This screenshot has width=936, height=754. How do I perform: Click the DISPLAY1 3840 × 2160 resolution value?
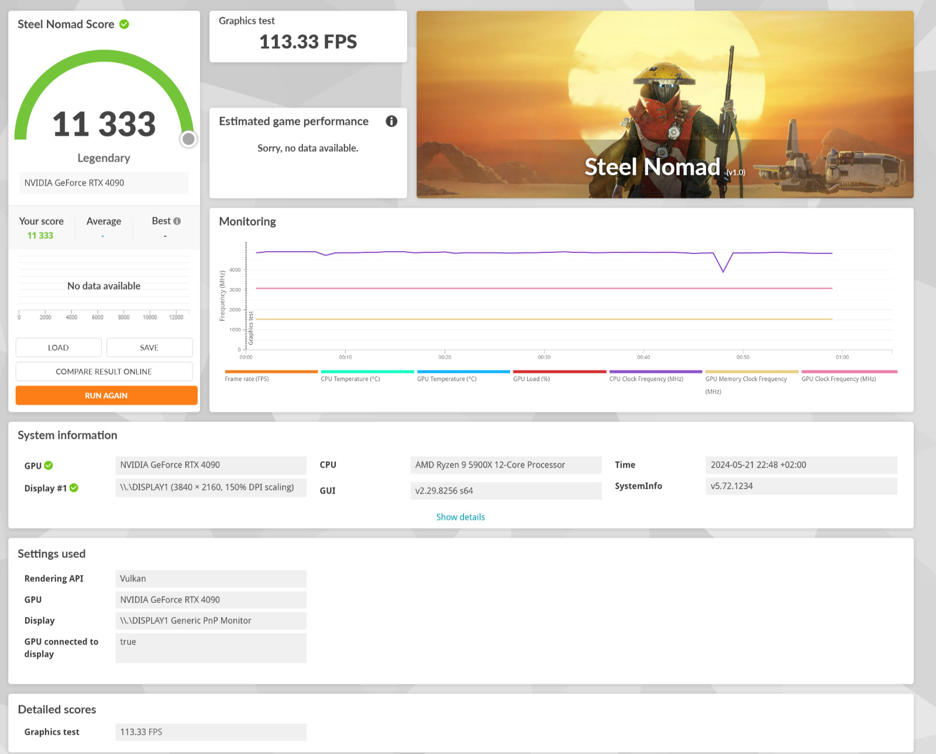click(211, 488)
